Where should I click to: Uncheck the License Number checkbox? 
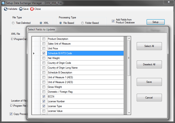click(44, 101)
